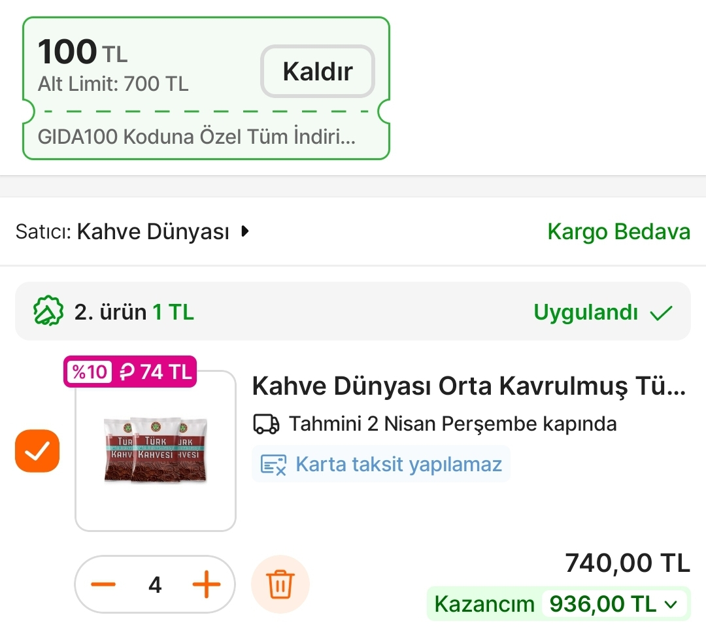Decrease the quantity with the minus icon
This screenshot has height=632, width=706.
coord(103,584)
